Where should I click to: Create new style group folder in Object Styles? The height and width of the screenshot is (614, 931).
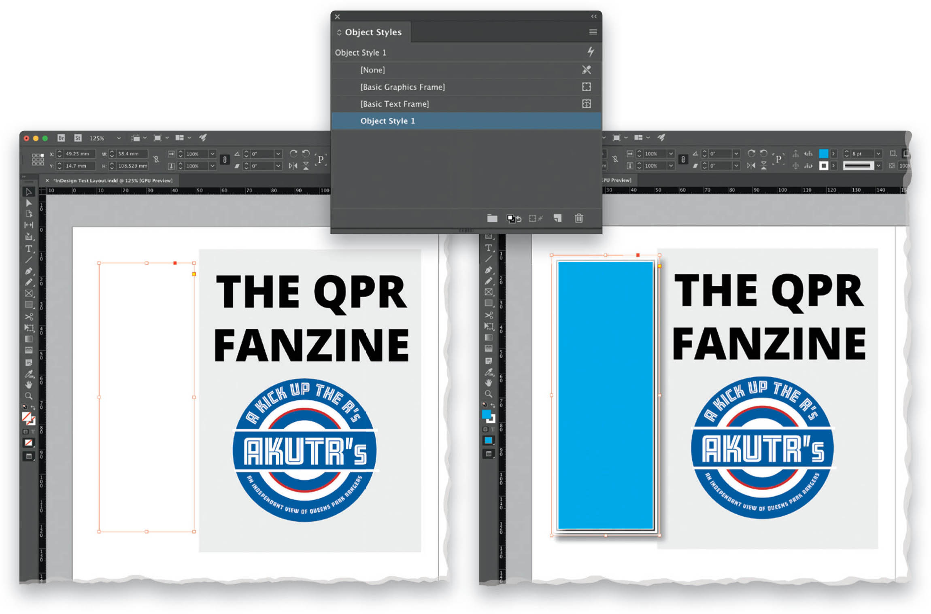pyautogui.click(x=492, y=219)
